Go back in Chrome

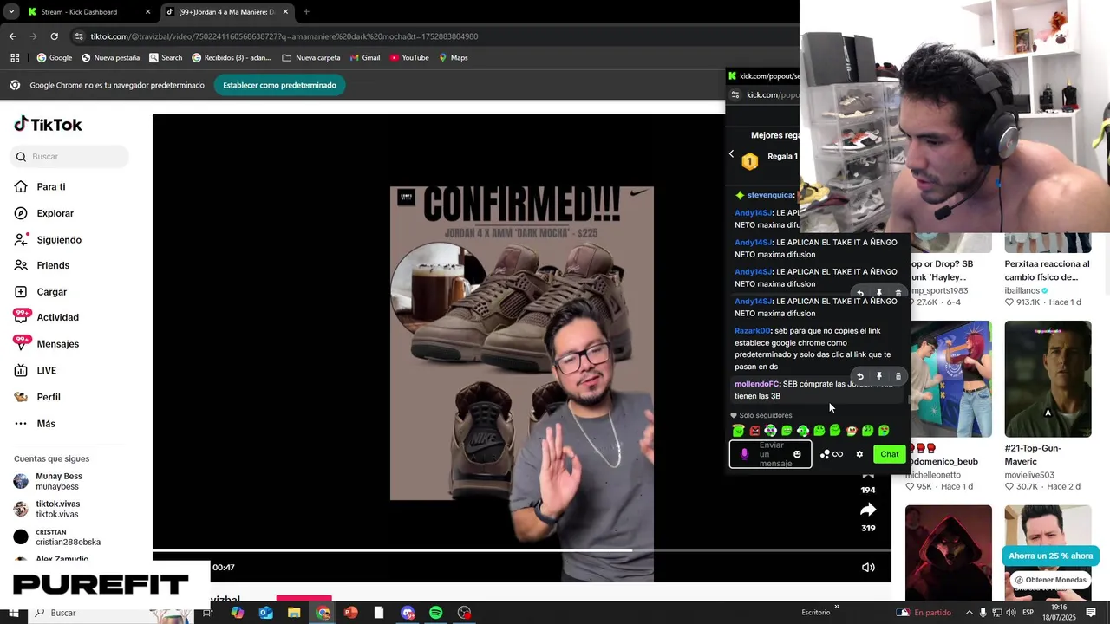[12, 36]
